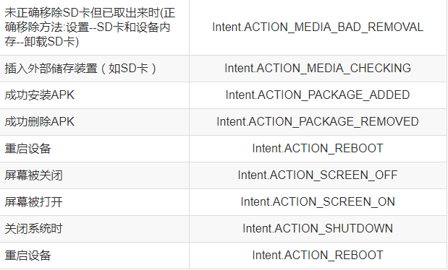
Task: Click Intent.ACTION_SHUTDOWN constant
Action: tap(318, 229)
